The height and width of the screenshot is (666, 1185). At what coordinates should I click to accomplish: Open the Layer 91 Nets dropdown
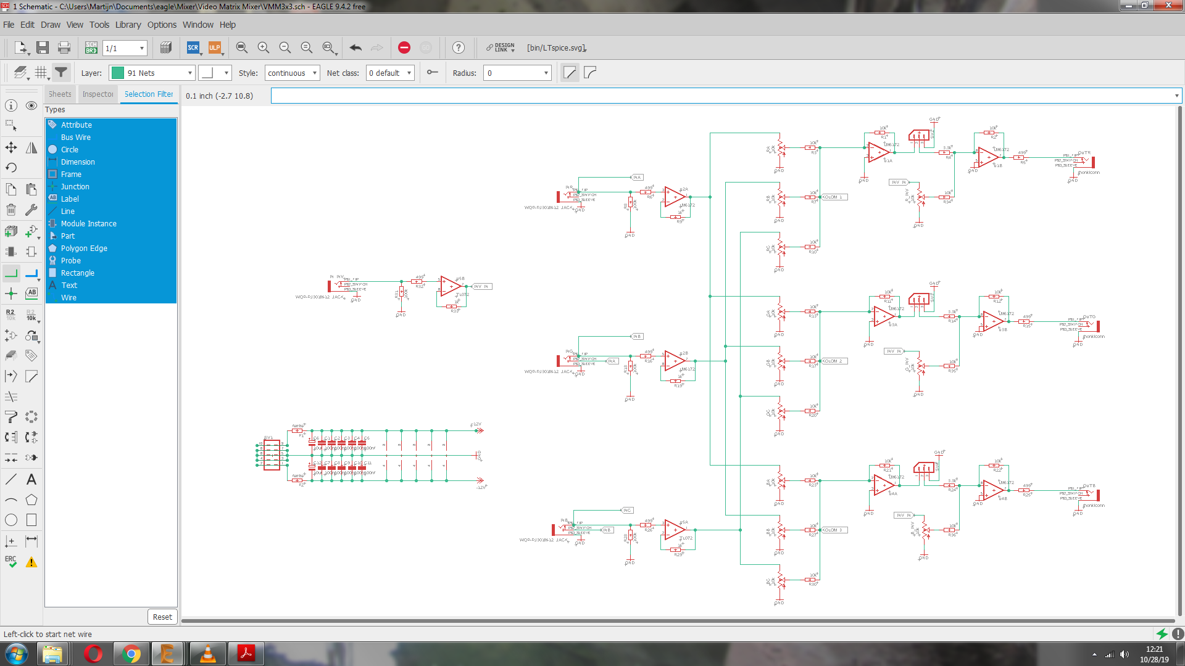pyautogui.click(x=152, y=73)
